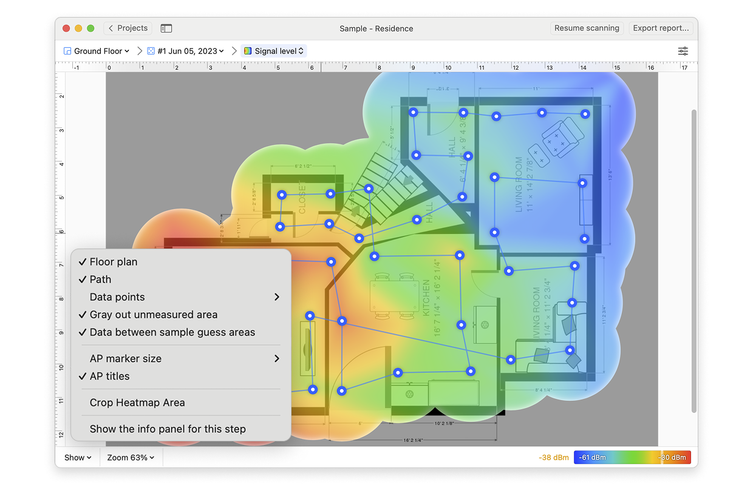The width and height of the screenshot is (753, 485).
Task: Go back via the Projects chevron button
Action: tap(128, 28)
